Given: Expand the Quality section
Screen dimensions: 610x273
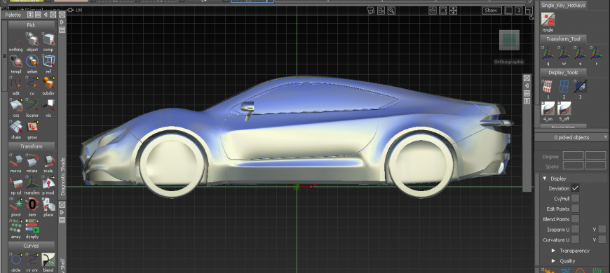Looking at the screenshot, I should coord(554,261).
